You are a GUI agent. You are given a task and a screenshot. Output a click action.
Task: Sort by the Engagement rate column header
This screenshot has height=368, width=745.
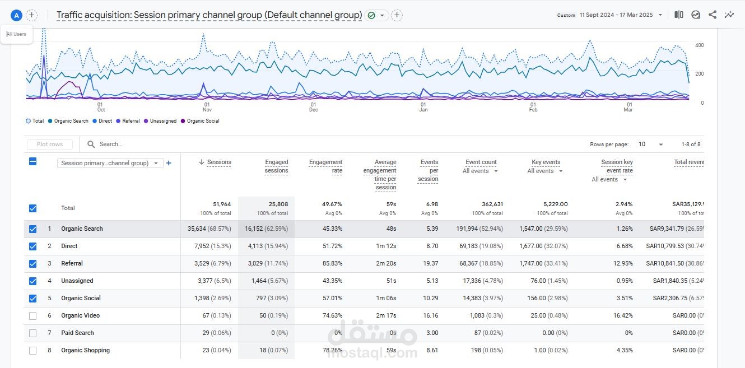(x=325, y=166)
